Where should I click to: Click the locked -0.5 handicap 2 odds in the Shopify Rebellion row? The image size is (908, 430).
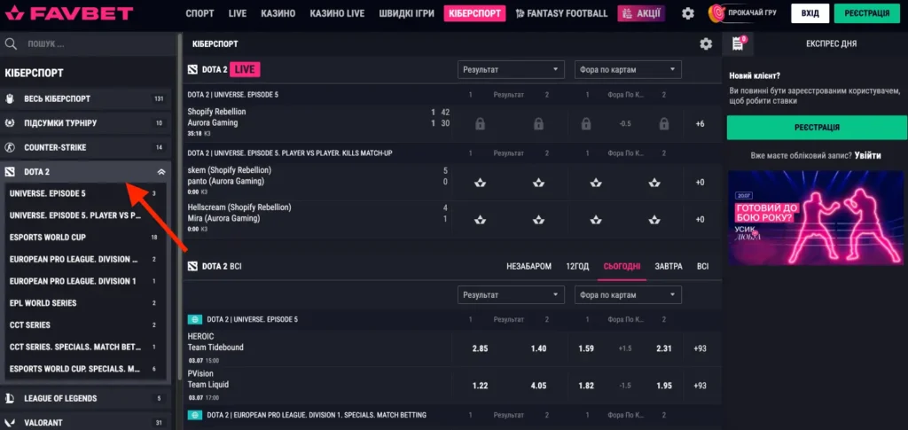click(x=664, y=124)
